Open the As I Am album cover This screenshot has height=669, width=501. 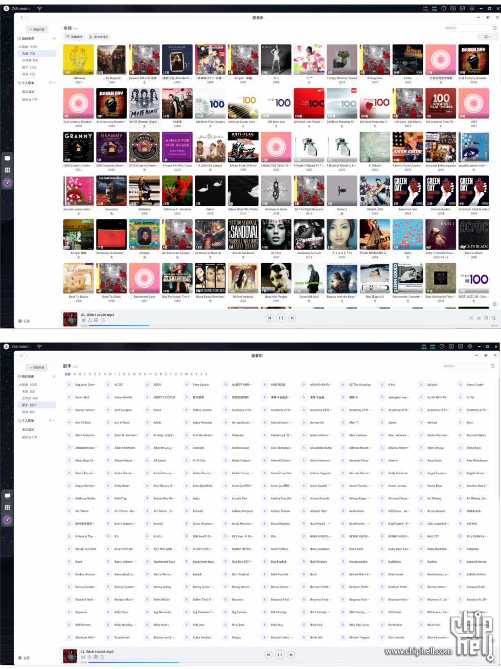pos(276,235)
